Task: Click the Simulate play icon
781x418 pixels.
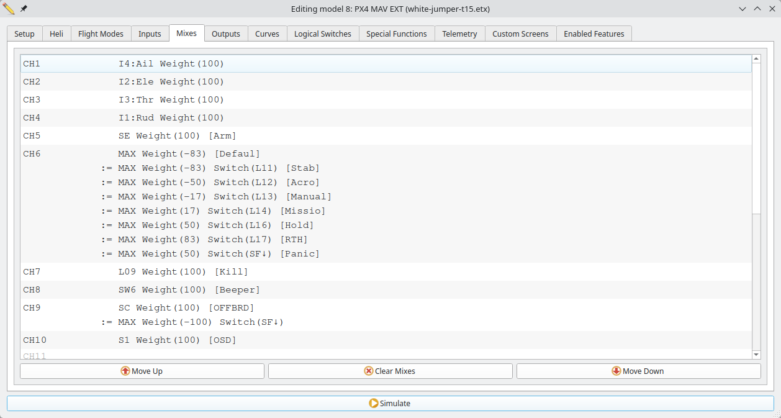Action: [x=372, y=403]
